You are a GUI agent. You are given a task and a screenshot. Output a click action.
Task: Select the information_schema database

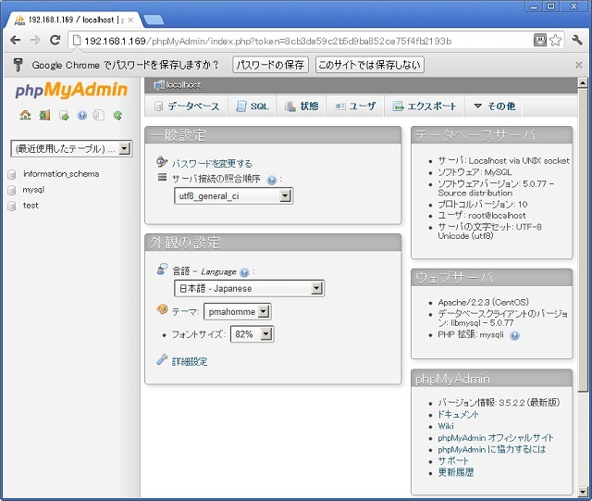61,174
